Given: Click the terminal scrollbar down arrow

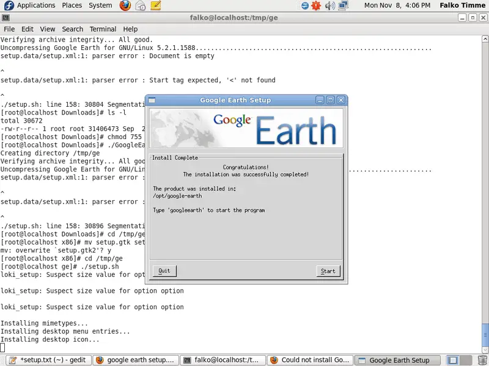Looking at the screenshot, I should pyautogui.click(x=485, y=350).
